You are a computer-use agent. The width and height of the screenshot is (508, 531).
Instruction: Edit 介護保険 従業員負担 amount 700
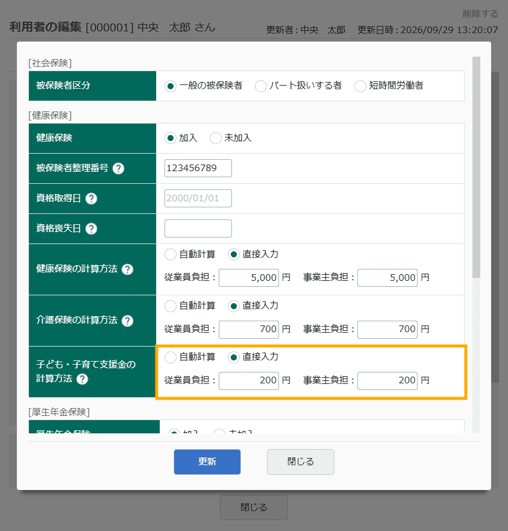pos(249,330)
